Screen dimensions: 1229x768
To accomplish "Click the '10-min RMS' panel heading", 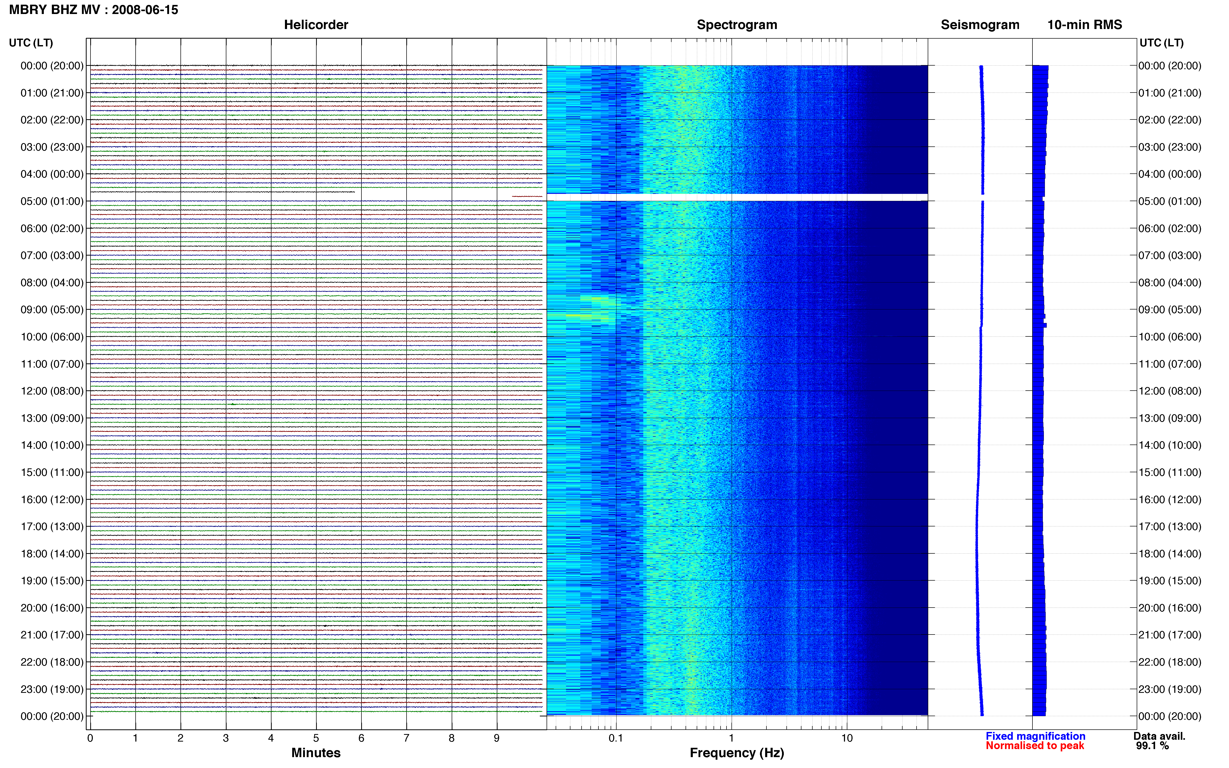I will (1085, 25).
